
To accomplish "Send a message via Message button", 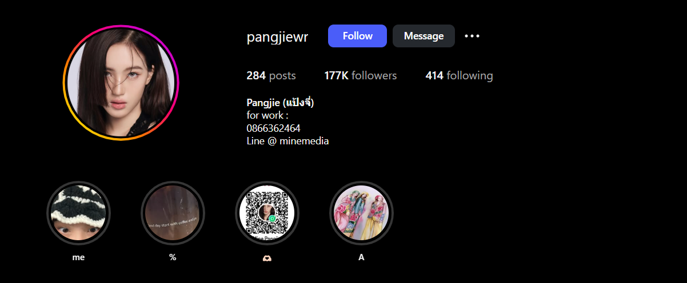I will pyautogui.click(x=424, y=36).
